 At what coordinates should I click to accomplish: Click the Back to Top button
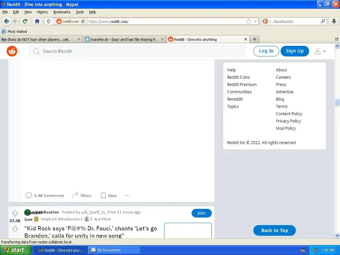click(274, 230)
